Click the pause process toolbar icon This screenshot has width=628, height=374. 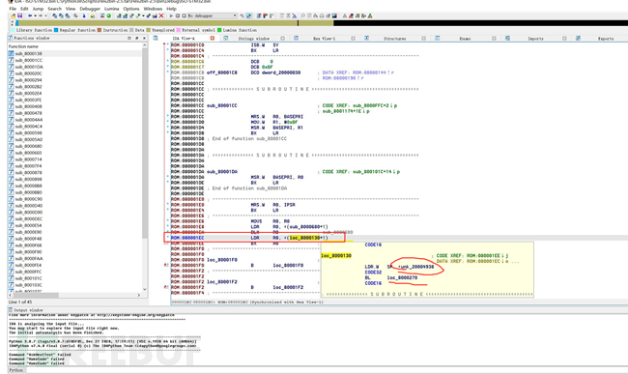[x=178, y=16]
